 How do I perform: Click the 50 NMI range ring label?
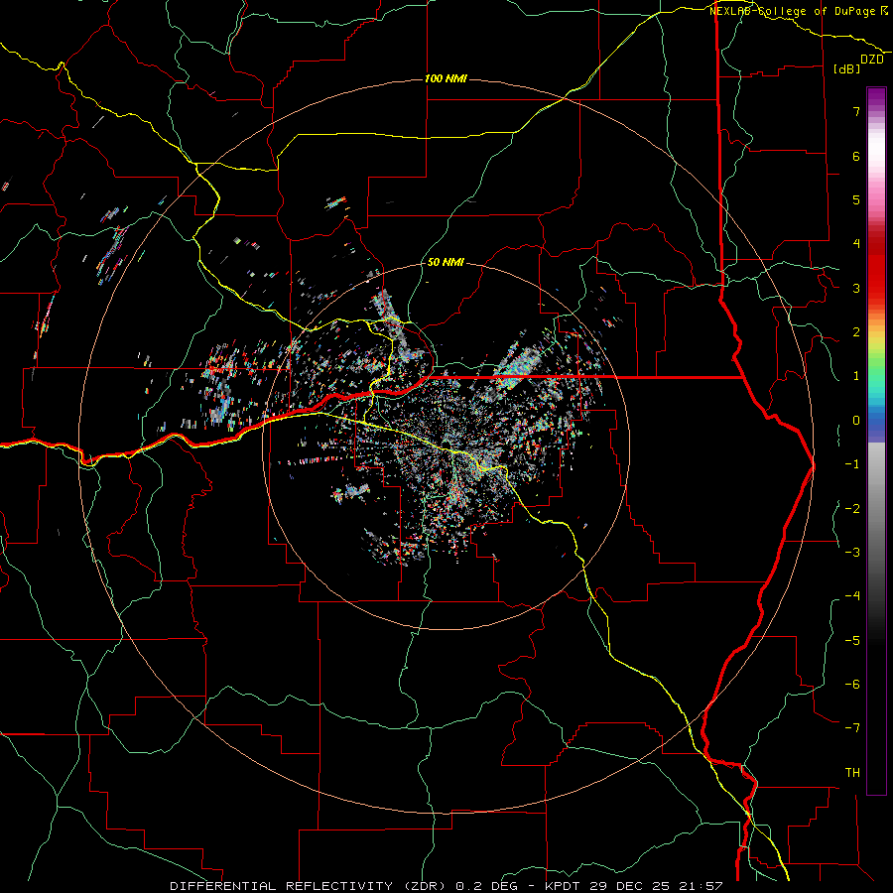tap(446, 262)
